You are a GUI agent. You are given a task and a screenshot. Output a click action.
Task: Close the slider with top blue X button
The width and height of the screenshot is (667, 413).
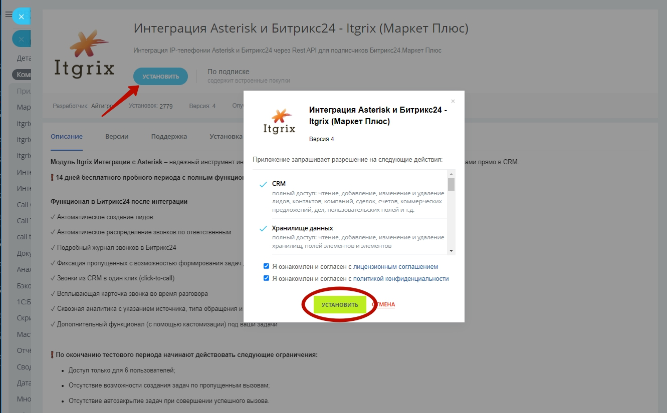point(21,17)
